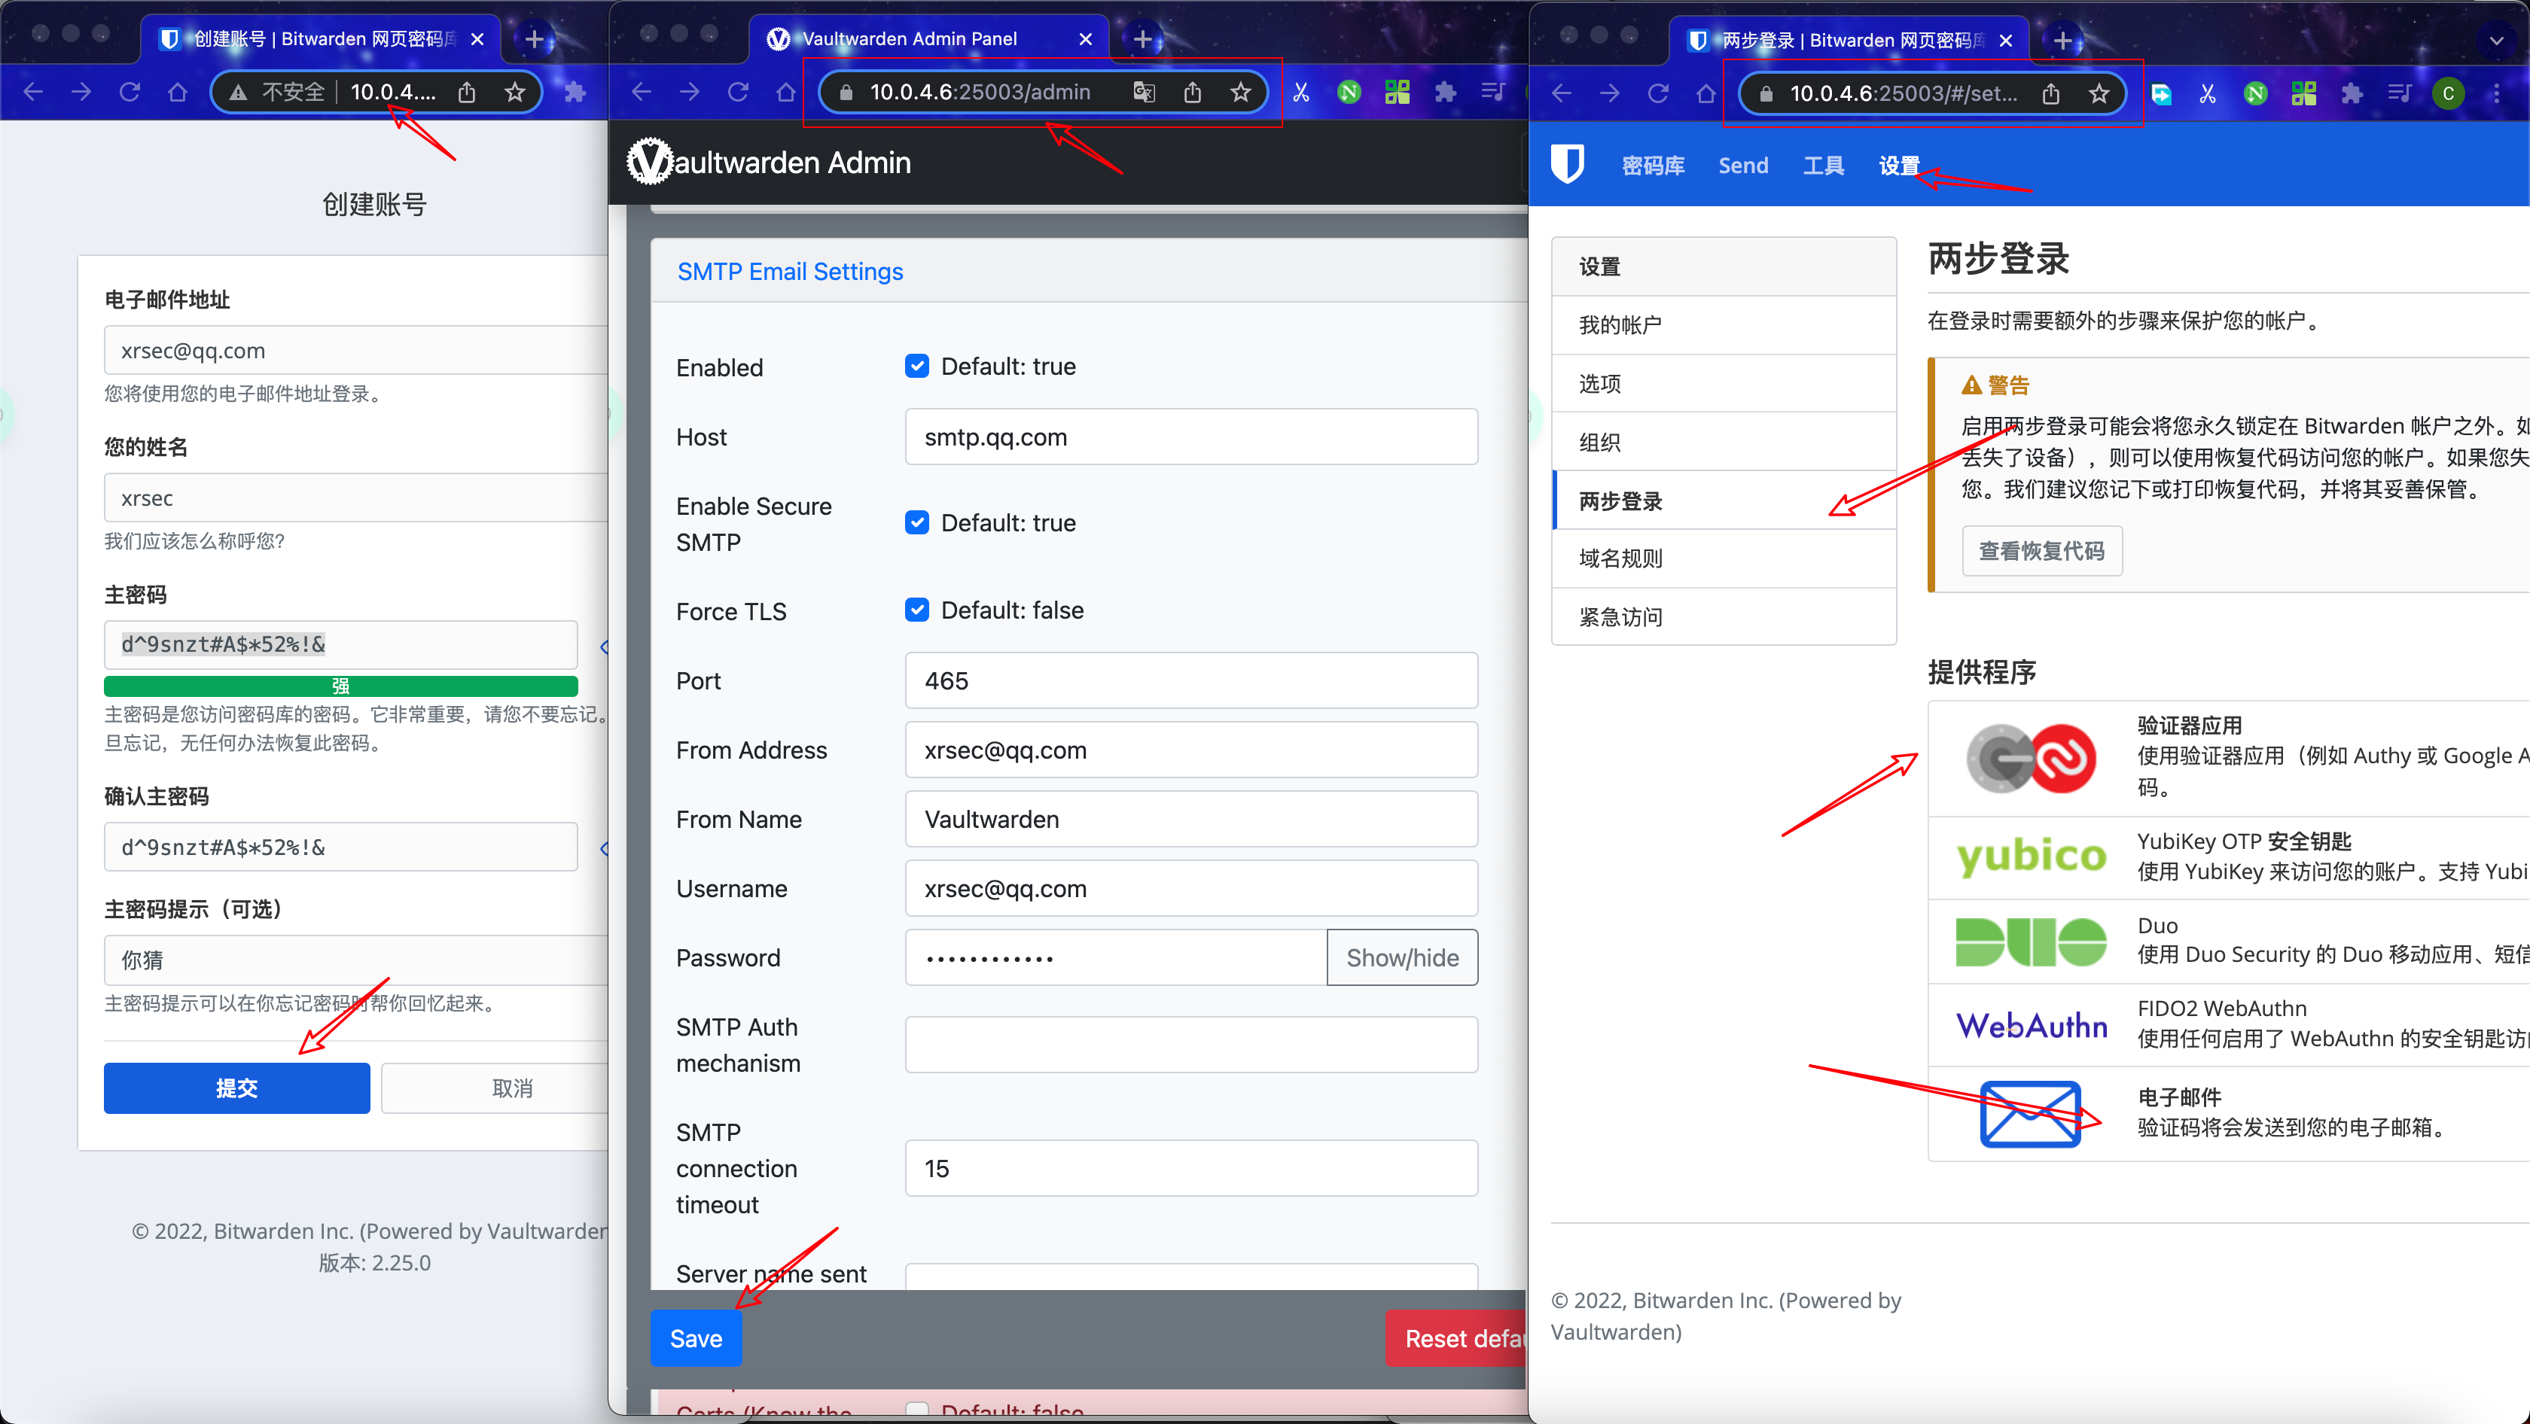The height and width of the screenshot is (1424, 2530).
Task: Open the browser three-dot menu
Action: tap(2495, 93)
